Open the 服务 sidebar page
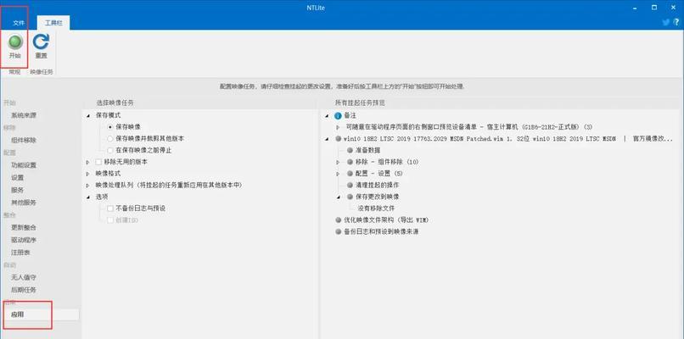684x339 pixels. 18,190
